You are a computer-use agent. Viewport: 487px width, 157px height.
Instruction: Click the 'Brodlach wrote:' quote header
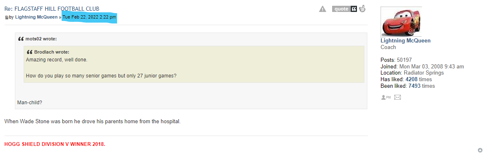click(x=51, y=52)
